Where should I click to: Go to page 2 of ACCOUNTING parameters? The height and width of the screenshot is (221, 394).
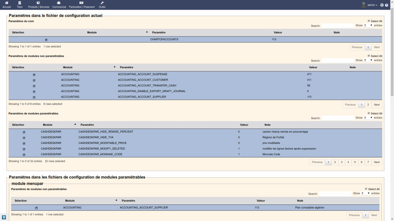pyautogui.click(x=368, y=104)
